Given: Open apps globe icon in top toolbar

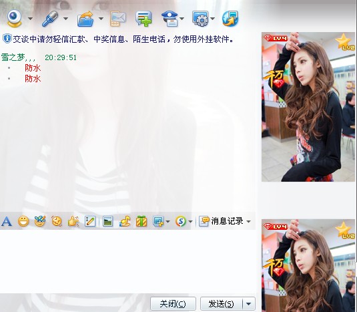Looking at the screenshot, I should click(230, 19).
